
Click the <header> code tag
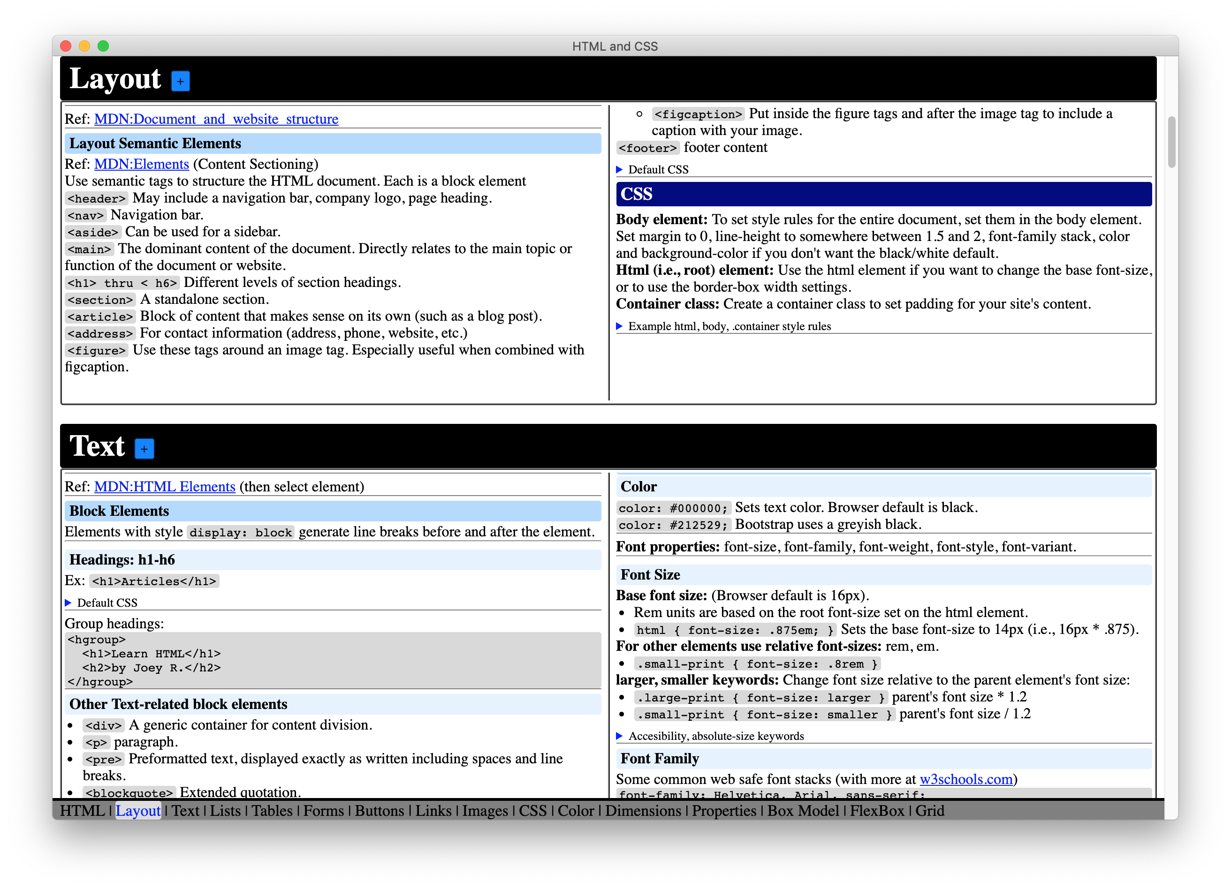tap(97, 198)
